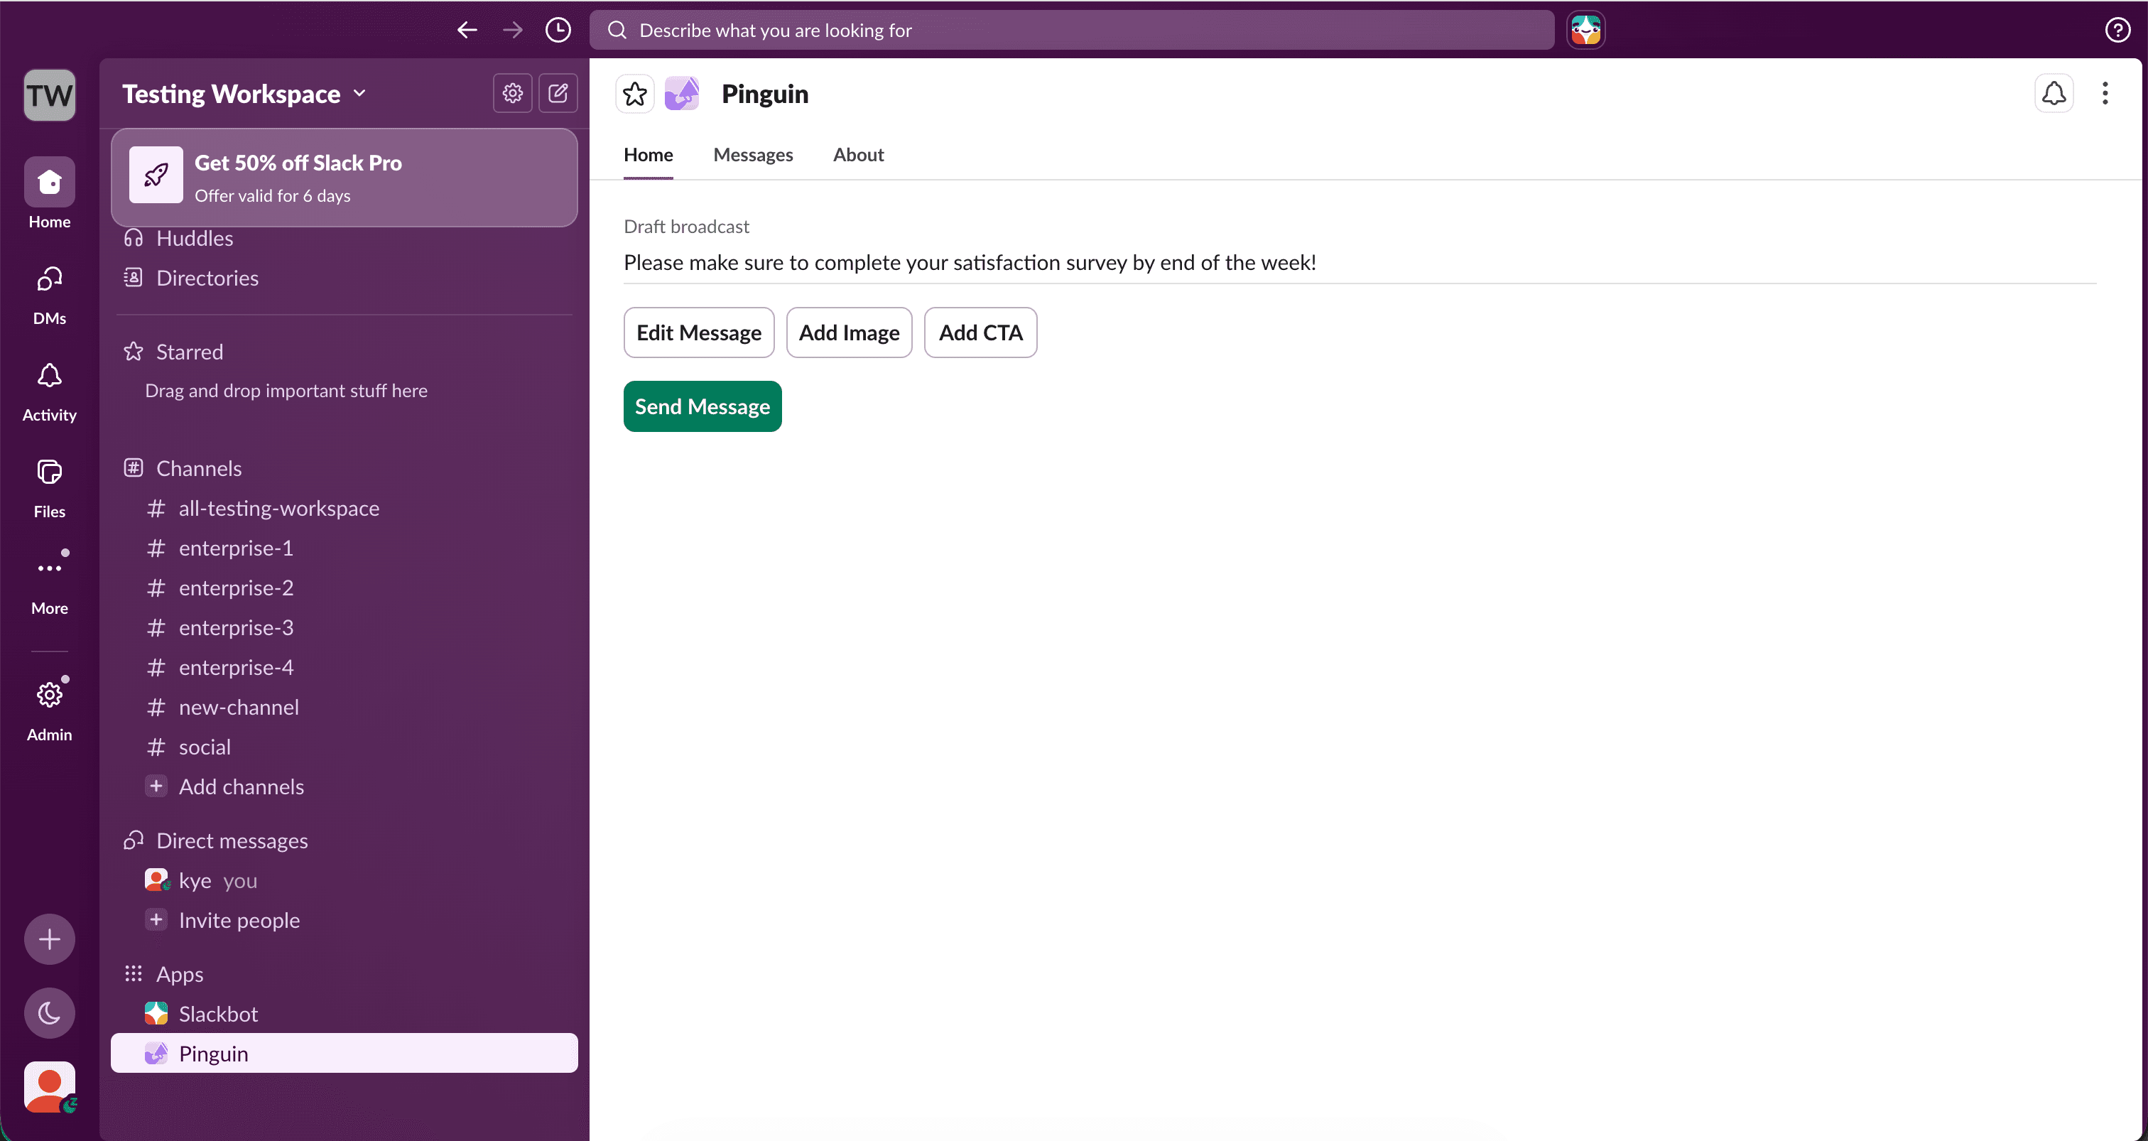2148x1141 pixels.
Task: Click the Add CTA button
Action: click(981, 332)
